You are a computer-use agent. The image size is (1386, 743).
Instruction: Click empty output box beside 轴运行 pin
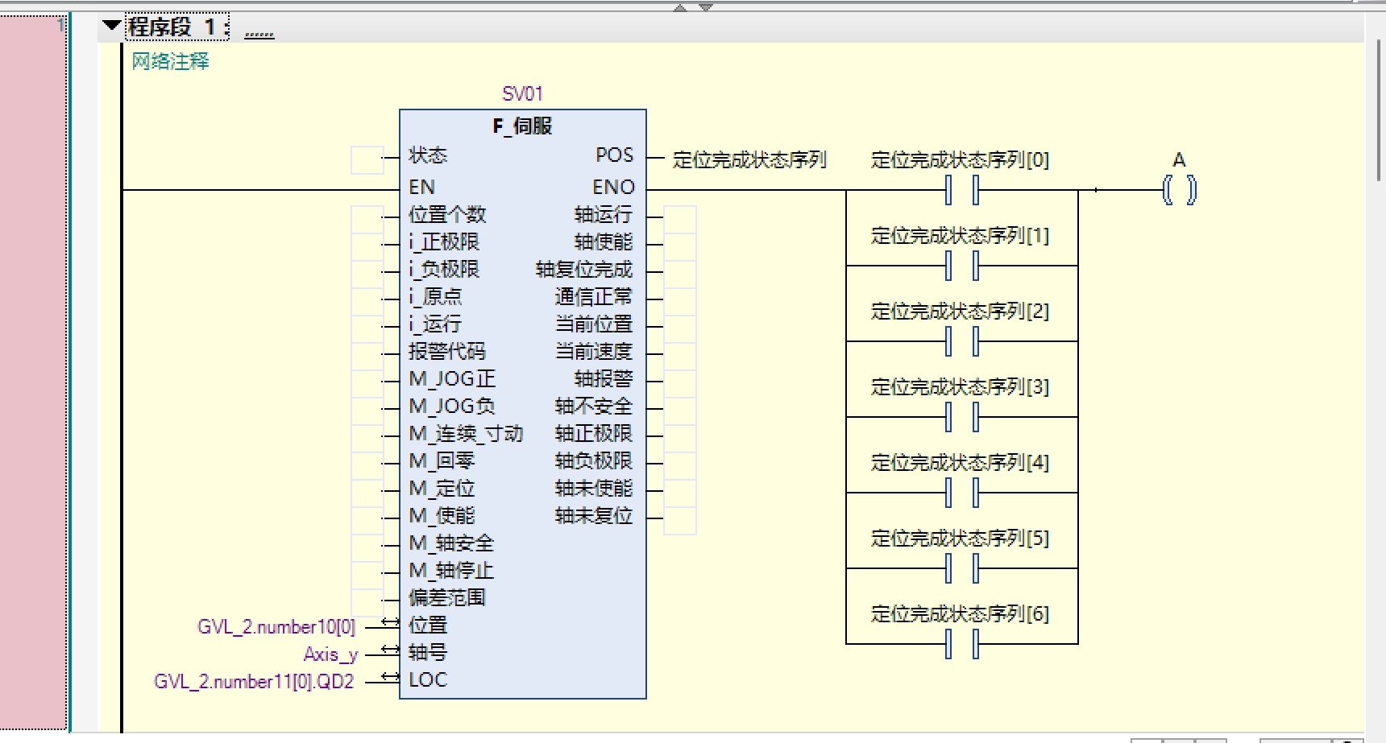click(x=680, y=219)
